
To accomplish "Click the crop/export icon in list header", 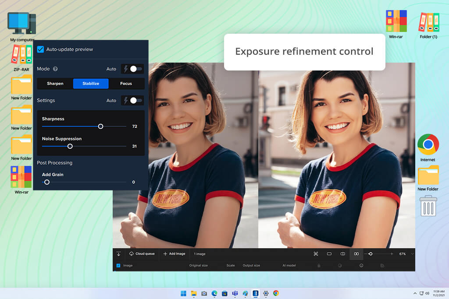I will [382, 266].
